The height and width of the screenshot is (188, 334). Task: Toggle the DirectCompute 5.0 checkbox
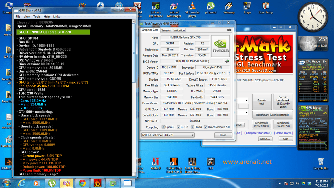click(205, 127)
